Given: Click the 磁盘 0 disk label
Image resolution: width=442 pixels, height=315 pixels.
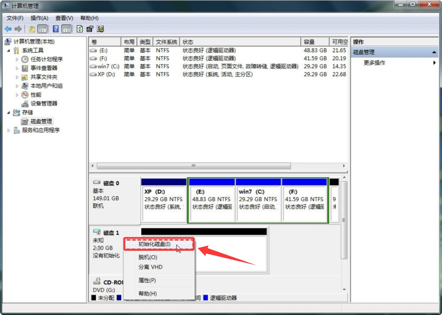Looking at the screenshot, I should 111,183.
